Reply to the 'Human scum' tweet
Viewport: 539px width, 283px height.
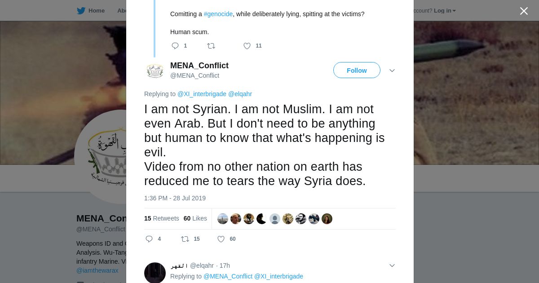(175, 46)
